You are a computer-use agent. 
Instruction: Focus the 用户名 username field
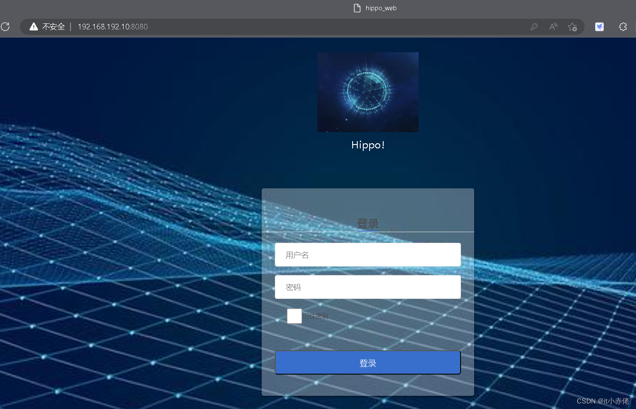(x=368, y=255)
